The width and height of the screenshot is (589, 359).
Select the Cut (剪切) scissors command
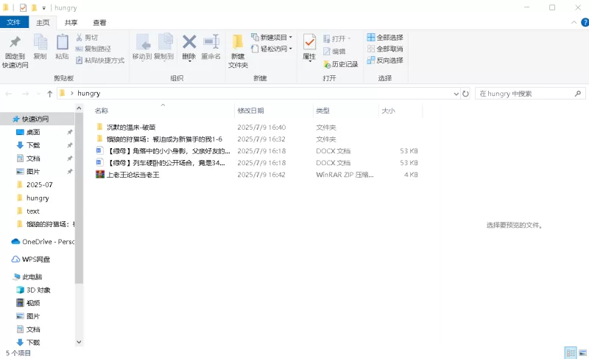87,37
